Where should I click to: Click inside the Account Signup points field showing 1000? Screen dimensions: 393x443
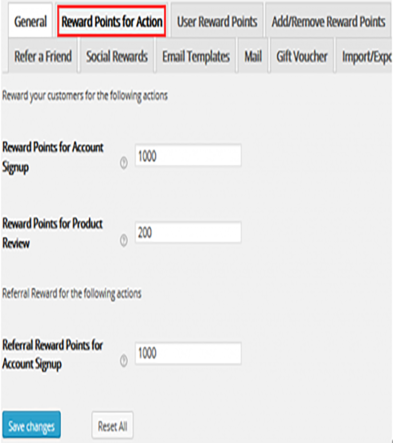pos(188,156)
